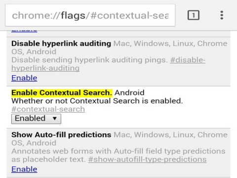237x178 pixels.
Task: Click partially hidden Enable link at top
Action: (24, 31)
